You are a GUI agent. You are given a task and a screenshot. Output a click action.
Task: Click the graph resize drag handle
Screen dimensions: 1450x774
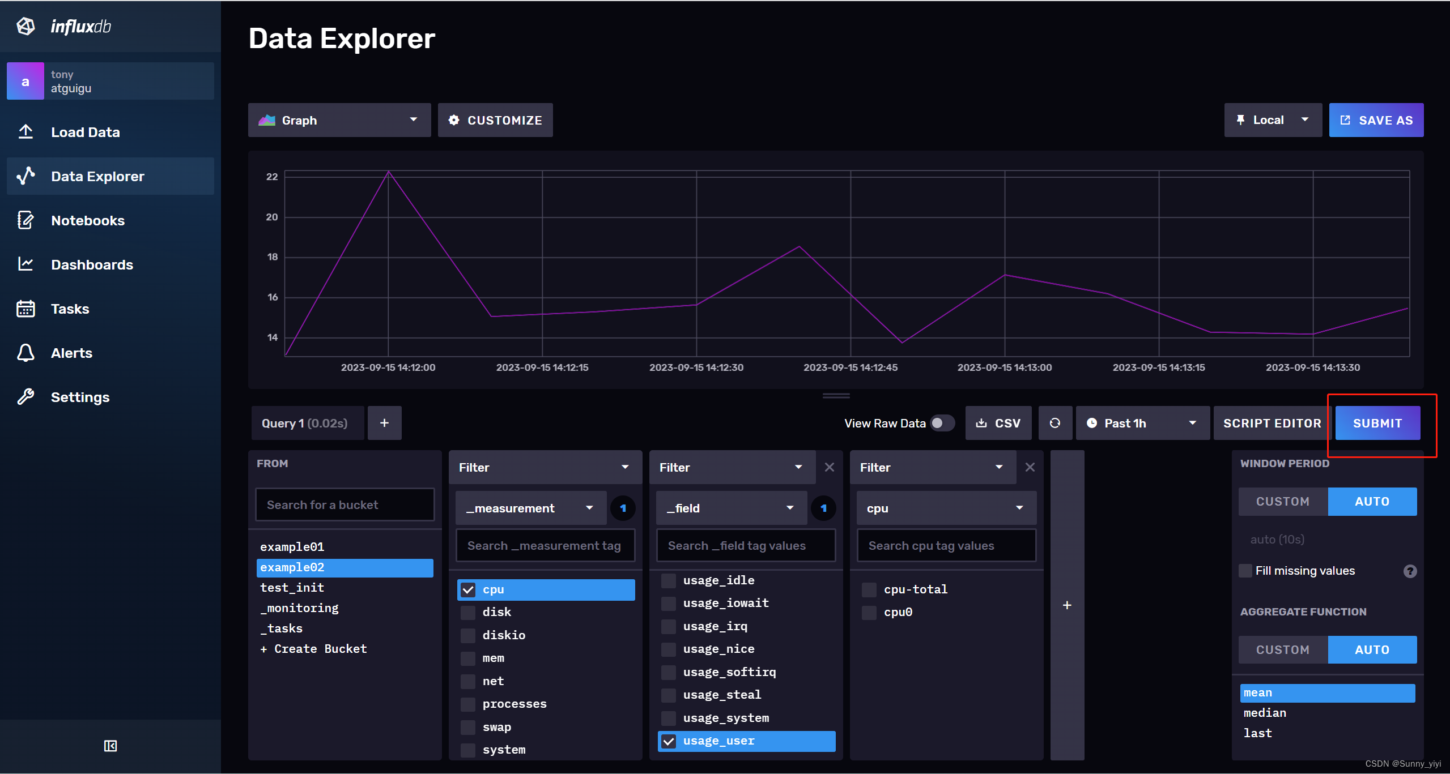click(x=836, y=396)
